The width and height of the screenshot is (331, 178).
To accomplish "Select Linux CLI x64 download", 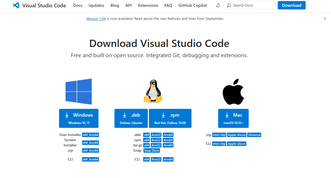I will 147,159.
